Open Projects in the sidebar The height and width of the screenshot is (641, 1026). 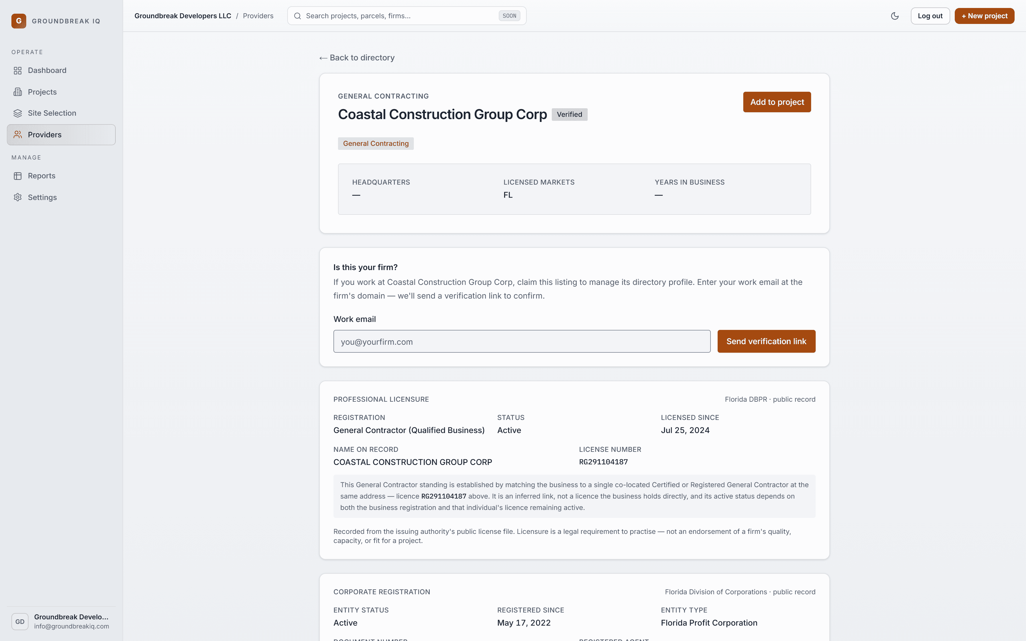click(61, 92)
